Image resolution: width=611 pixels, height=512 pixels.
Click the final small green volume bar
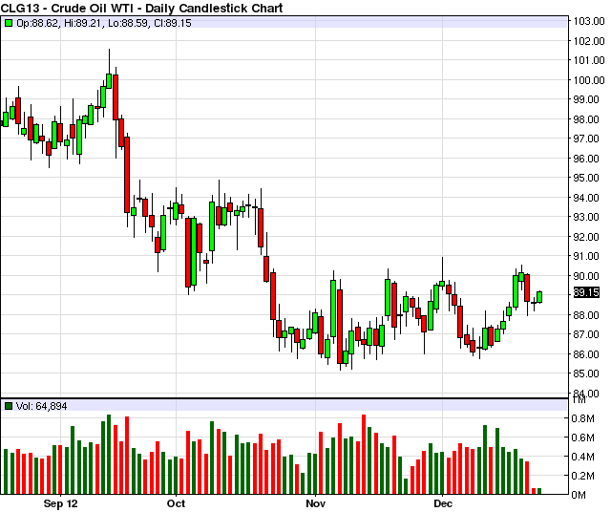tap(539, 491)
